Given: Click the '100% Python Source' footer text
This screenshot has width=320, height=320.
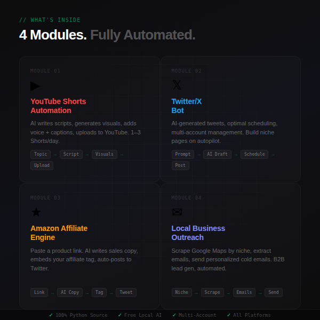Looking at the screenshot, I should tap(82, 315).
